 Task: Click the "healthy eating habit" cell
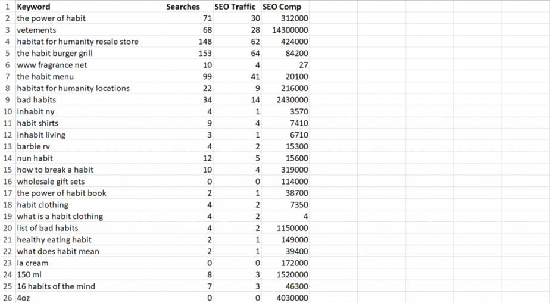tap(90, 239)
